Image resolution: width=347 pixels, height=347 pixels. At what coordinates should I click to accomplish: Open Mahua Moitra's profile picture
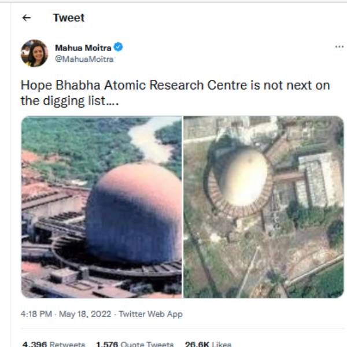click(34, 53)
